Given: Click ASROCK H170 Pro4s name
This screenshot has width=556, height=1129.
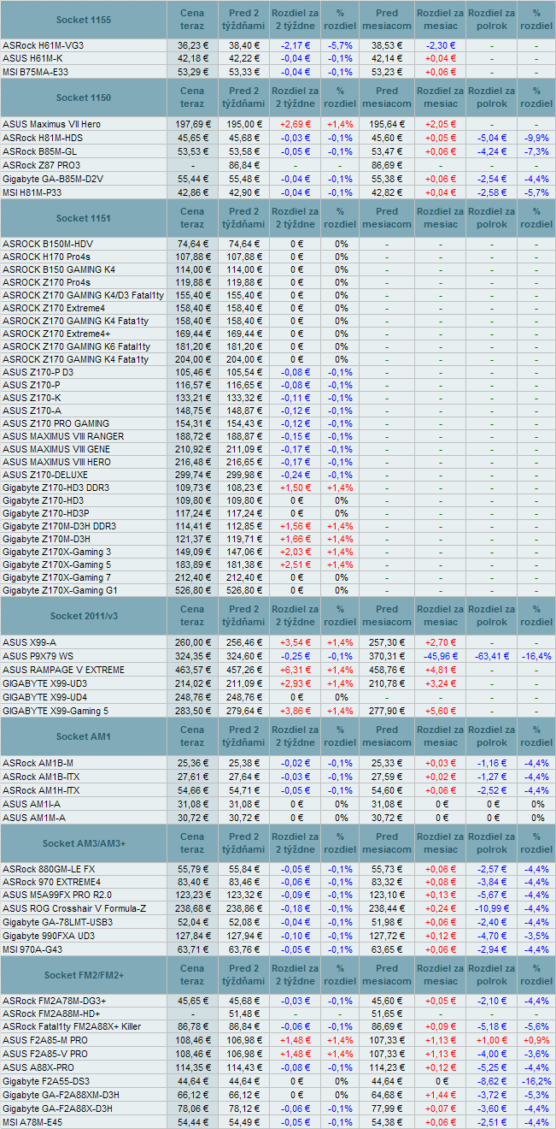Looking at the screenshot, I should click(46, 257).
